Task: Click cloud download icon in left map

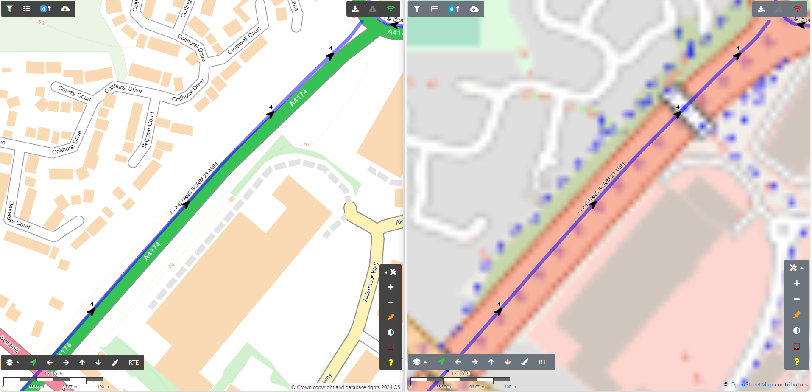Action: 65,8
